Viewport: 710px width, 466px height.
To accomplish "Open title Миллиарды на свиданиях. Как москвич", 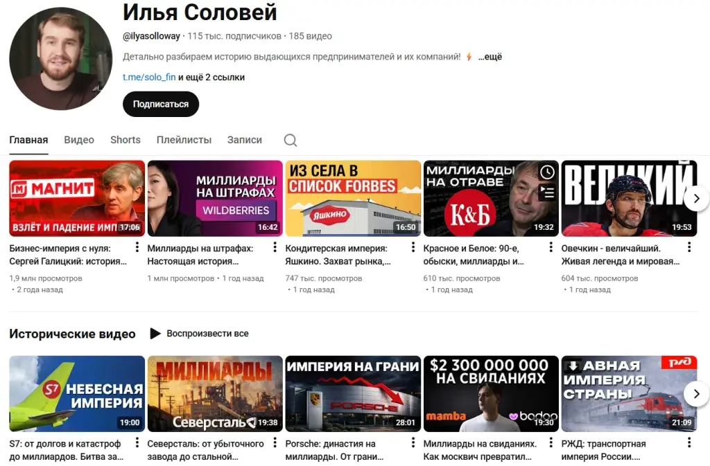I will (480, 450).
